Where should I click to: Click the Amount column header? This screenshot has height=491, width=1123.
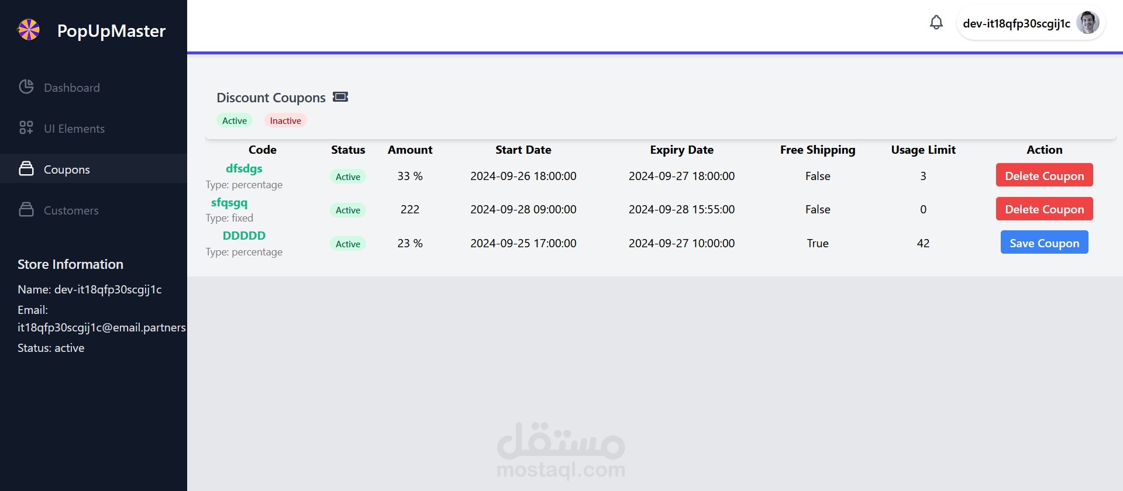(x=410, y=150)
